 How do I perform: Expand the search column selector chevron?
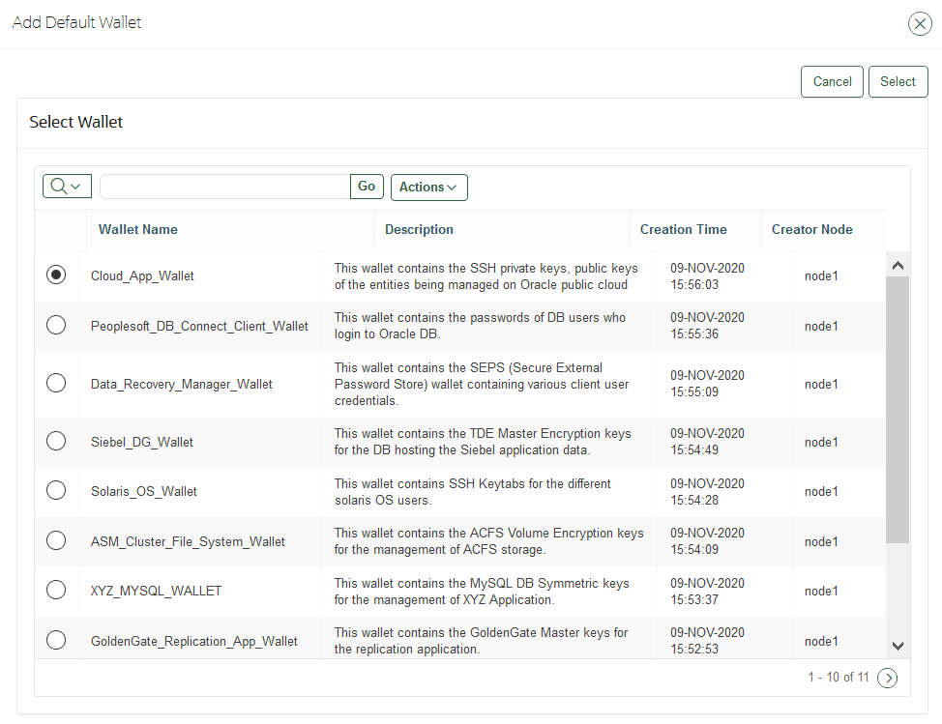75,187
